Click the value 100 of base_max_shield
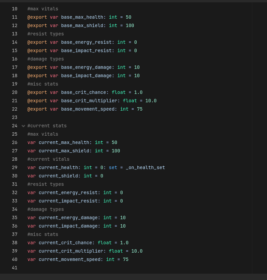Screen dimensions: 267x280 (x=130, y=25)
